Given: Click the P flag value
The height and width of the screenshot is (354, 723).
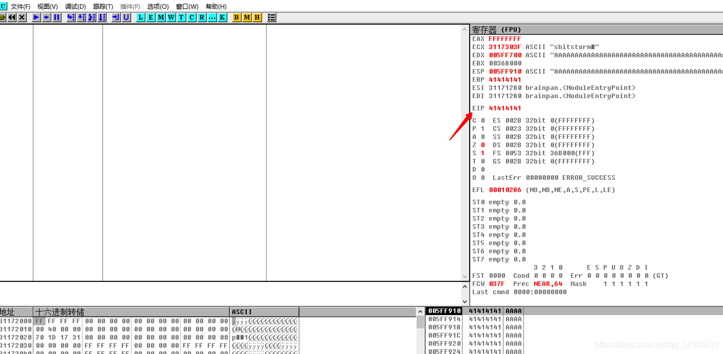Looking at the screenshot, I should [x=483, y=129].
